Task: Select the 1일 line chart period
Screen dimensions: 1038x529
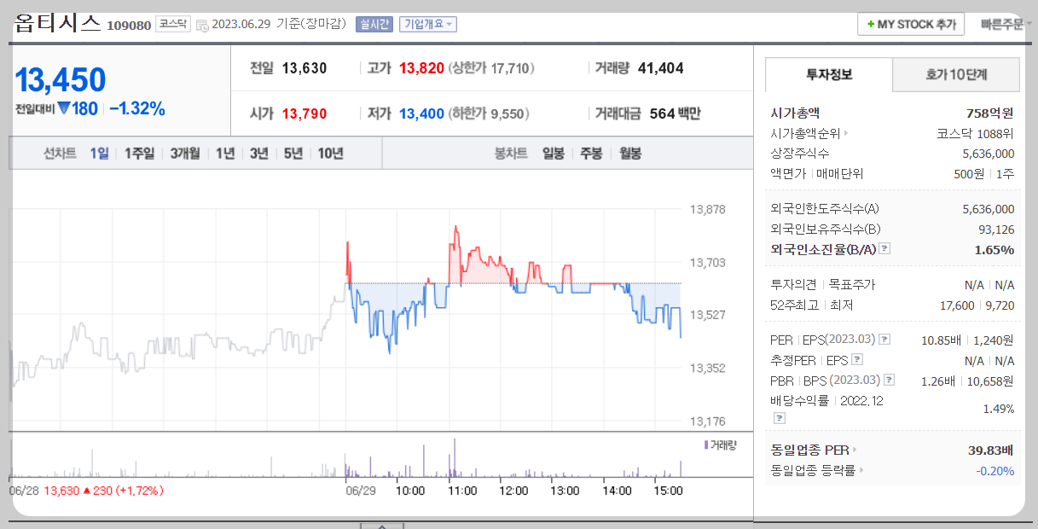Action: click(x=99, y=154)
